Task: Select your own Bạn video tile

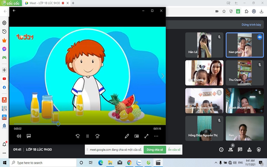Action: [x=245, y=128]
